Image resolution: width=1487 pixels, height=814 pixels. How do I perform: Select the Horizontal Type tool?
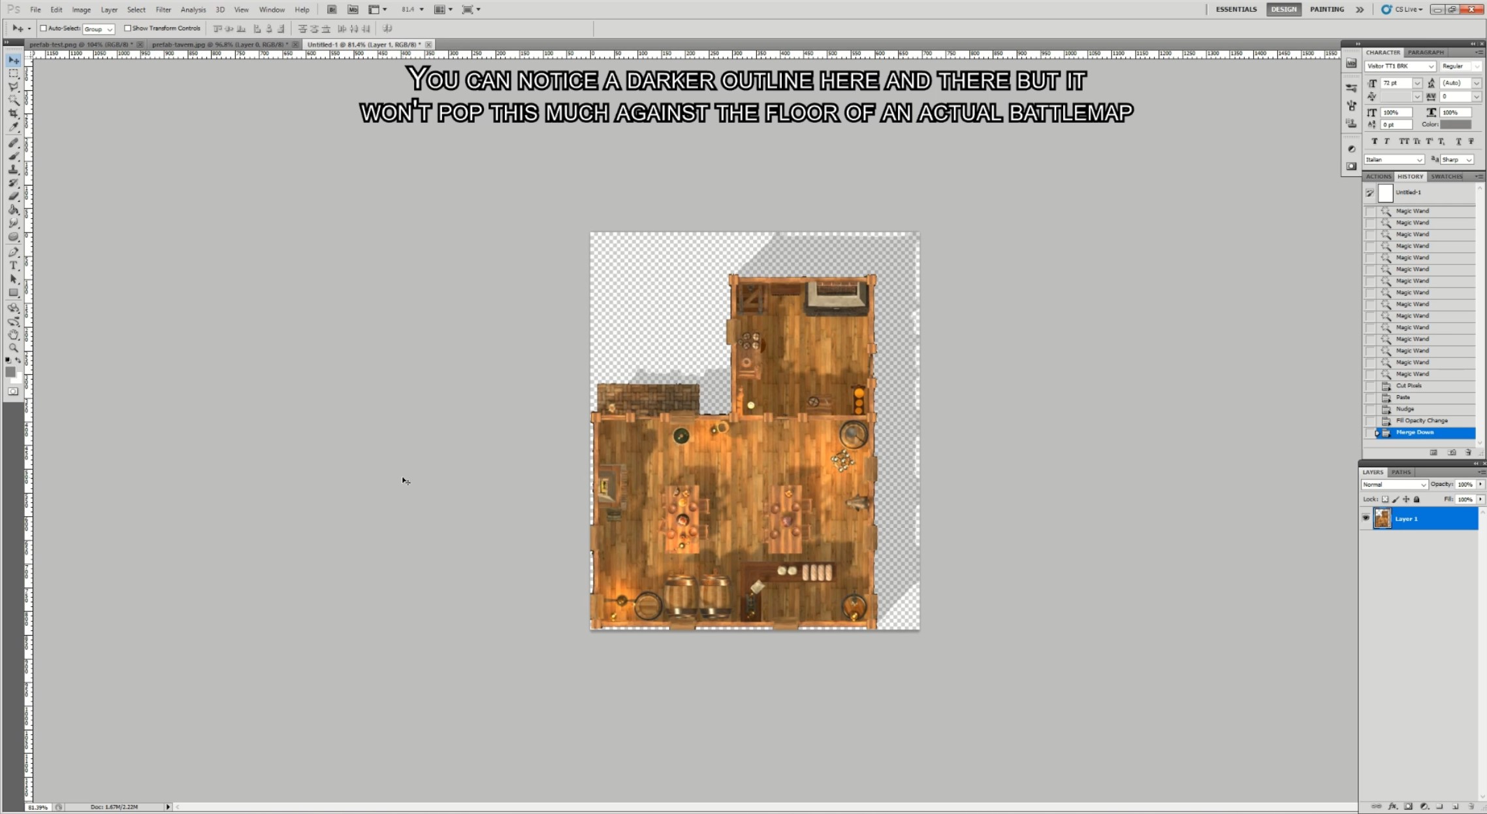(x=13, y=265)
